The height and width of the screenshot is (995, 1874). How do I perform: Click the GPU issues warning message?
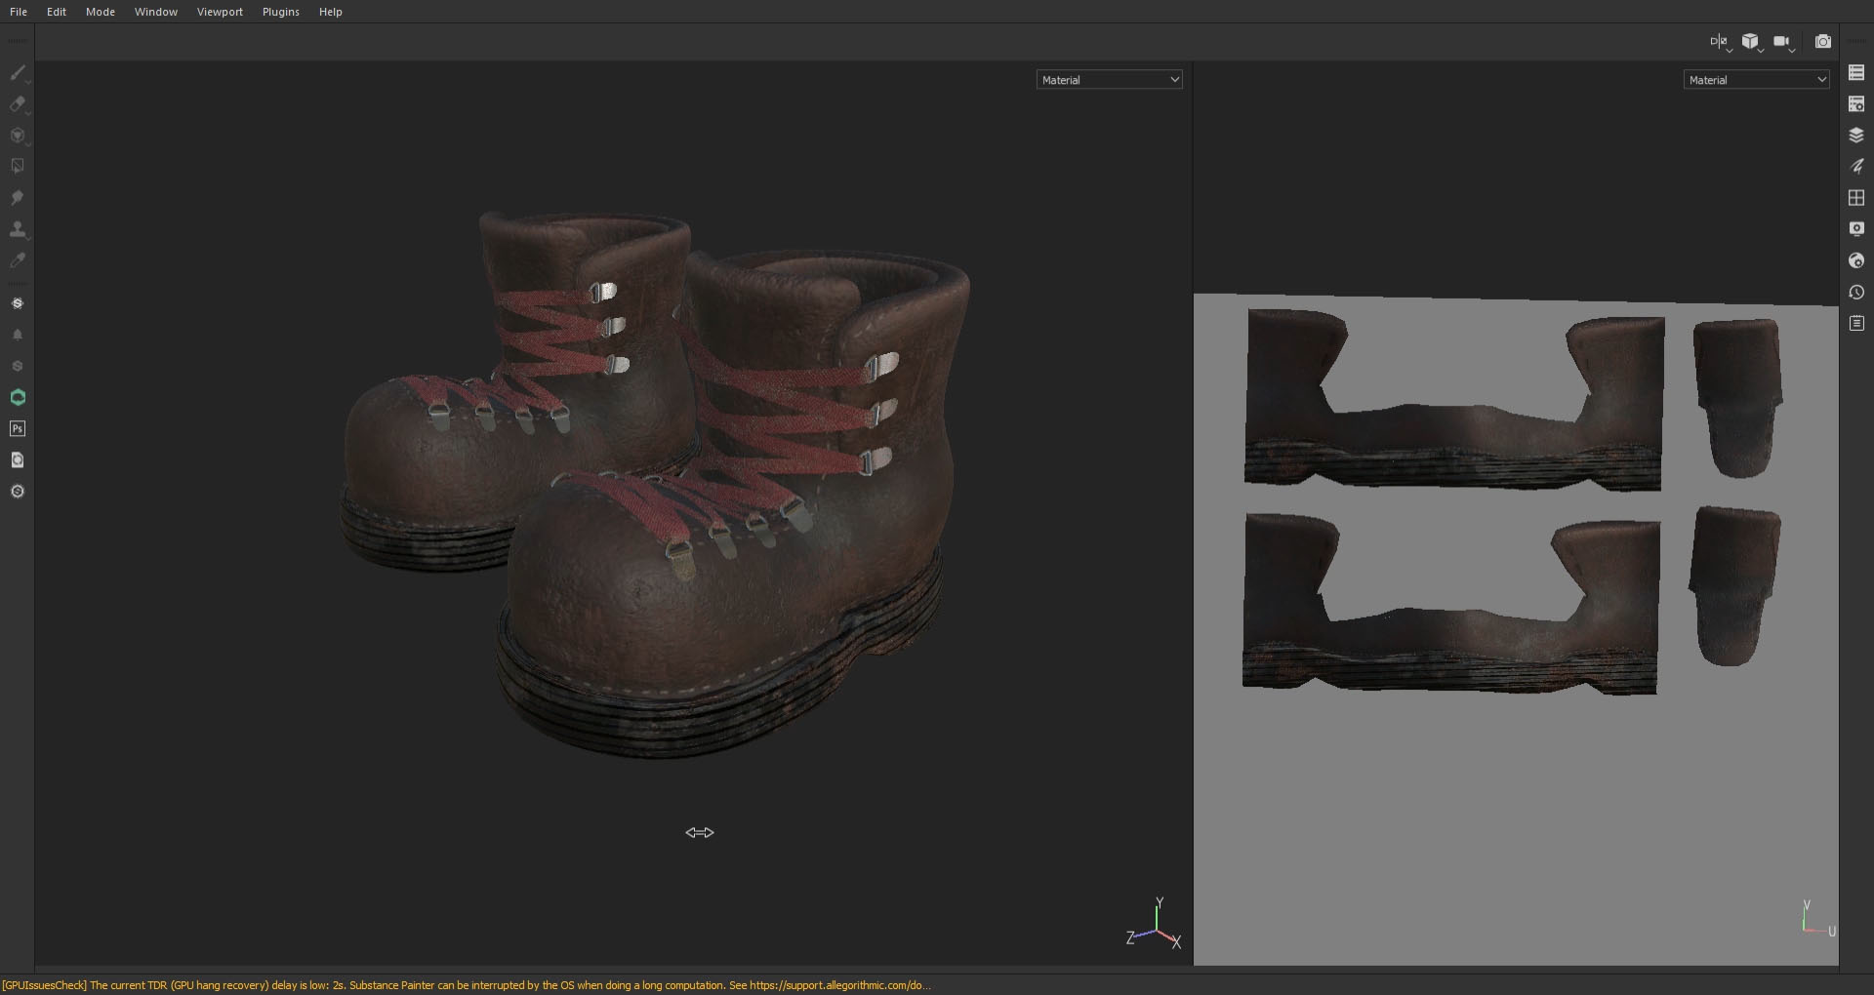(466, 985)
